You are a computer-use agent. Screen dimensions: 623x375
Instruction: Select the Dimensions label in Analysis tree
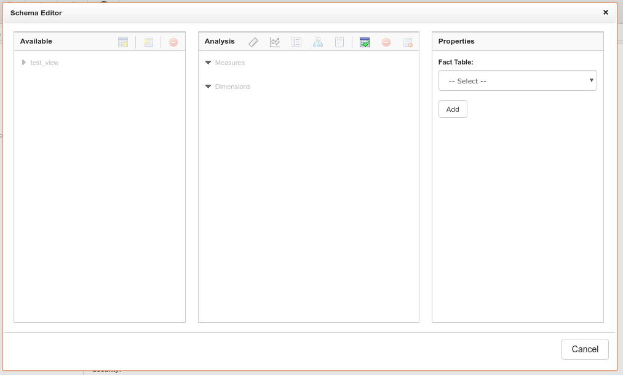point(232,87)
